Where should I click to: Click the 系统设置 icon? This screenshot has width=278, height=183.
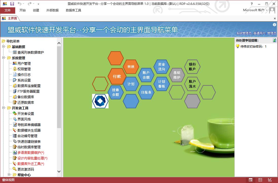(15, 80)
